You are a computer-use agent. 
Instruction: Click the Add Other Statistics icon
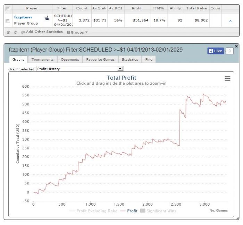pos(23,32)
